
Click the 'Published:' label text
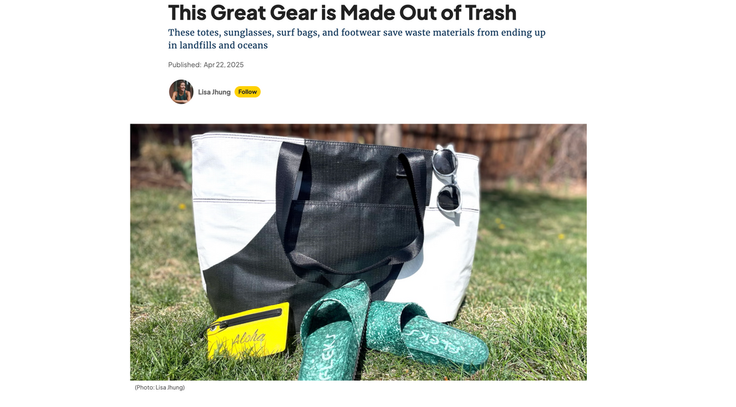tap(185, 65)
